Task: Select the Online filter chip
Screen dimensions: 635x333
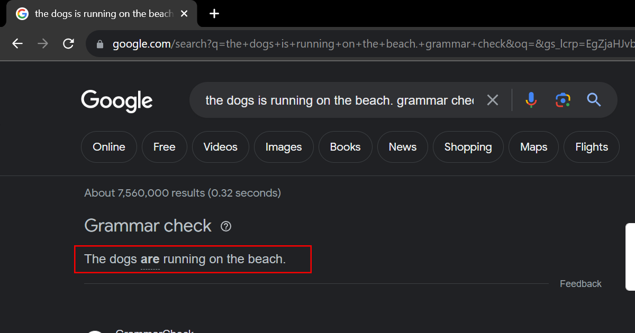Action: 109,147
